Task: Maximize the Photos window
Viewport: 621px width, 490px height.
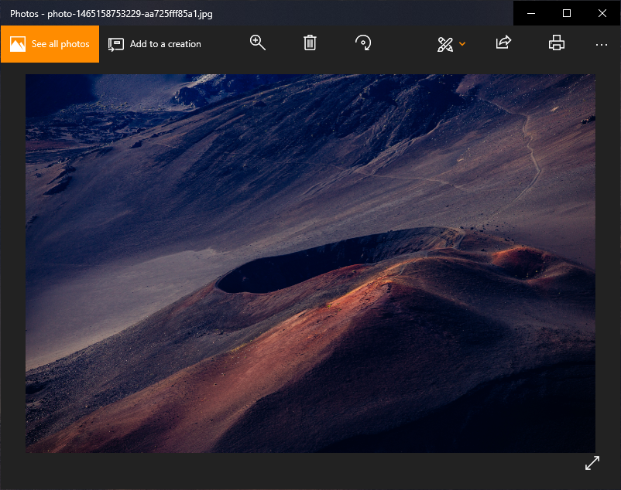Action: tap(567, 13)
